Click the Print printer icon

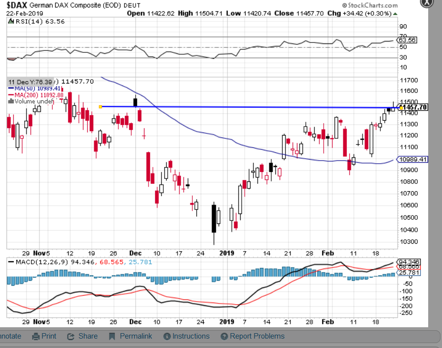pyautogui.click(x=36, y=337)
